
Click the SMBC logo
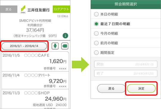coord(23,9)
